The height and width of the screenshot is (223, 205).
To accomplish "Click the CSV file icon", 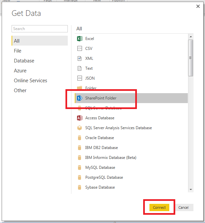I will pos(80,49).
